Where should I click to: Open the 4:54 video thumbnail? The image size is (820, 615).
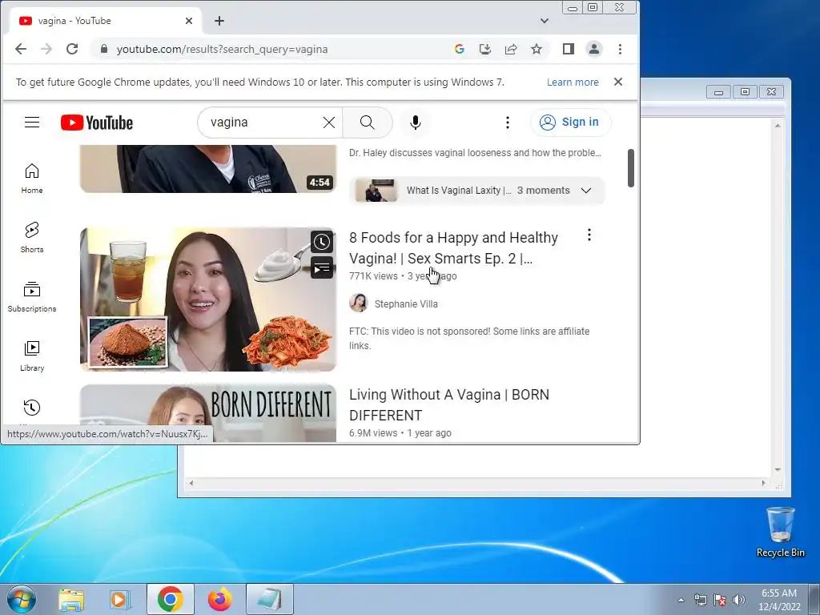(208, 169)
